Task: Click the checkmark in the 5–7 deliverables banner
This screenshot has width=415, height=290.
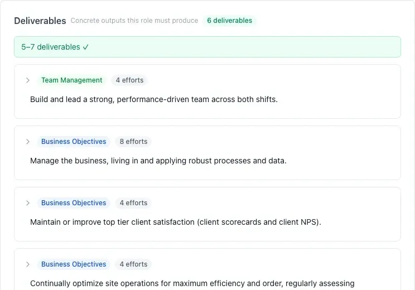Action: [85, 47]
